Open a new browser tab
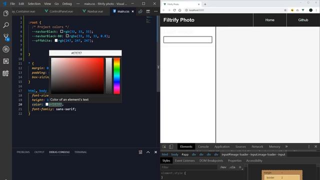320x180 pixels. (205, 4)
